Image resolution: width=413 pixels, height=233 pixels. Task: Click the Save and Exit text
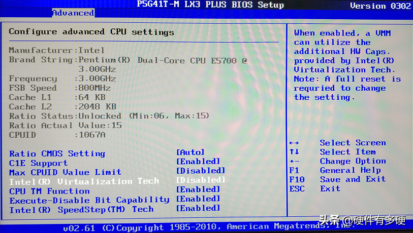[353, 179]
